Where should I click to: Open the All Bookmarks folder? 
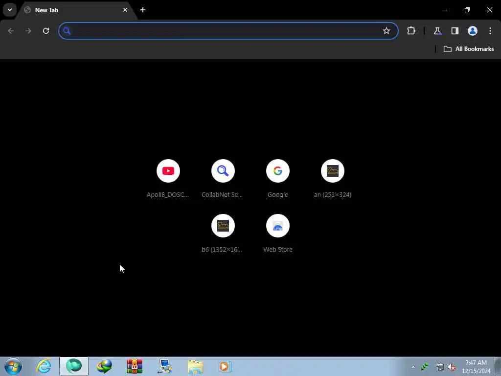coord(469,49)
